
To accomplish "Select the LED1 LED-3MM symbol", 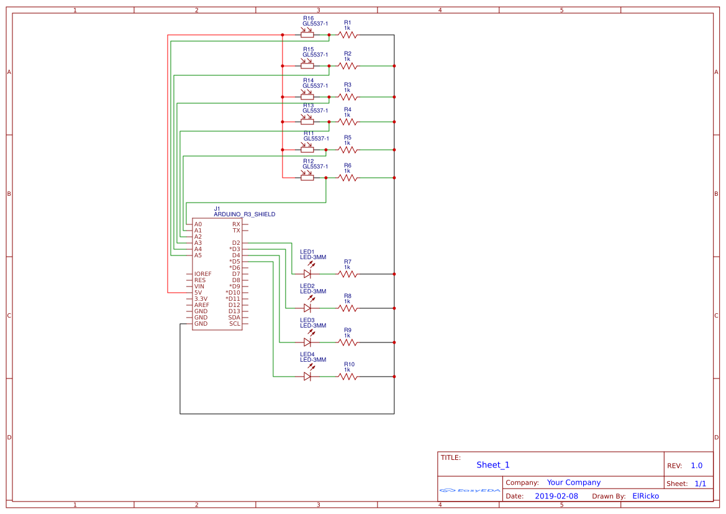I will click(308, 273).
